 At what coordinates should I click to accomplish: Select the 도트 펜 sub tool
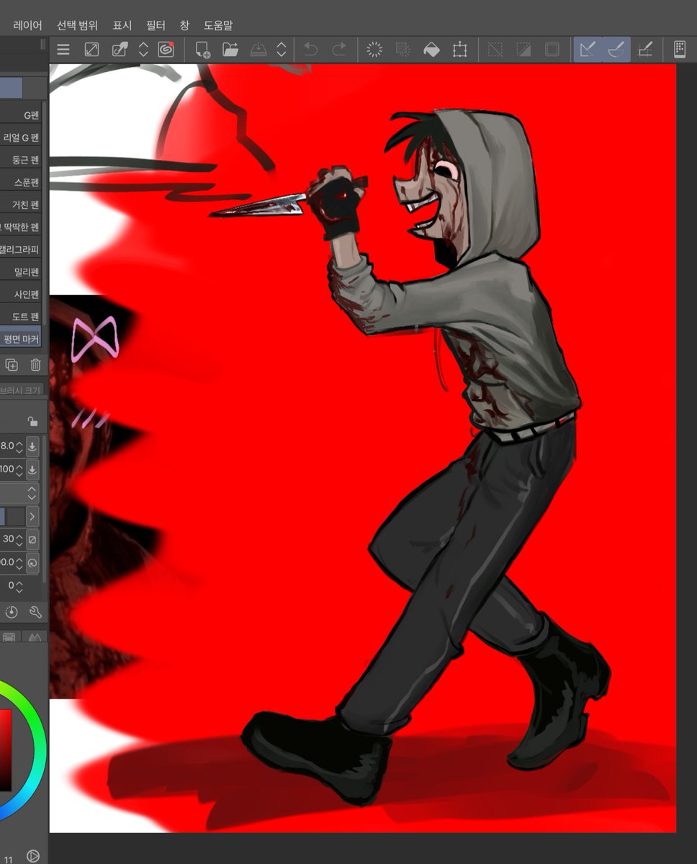22,316
